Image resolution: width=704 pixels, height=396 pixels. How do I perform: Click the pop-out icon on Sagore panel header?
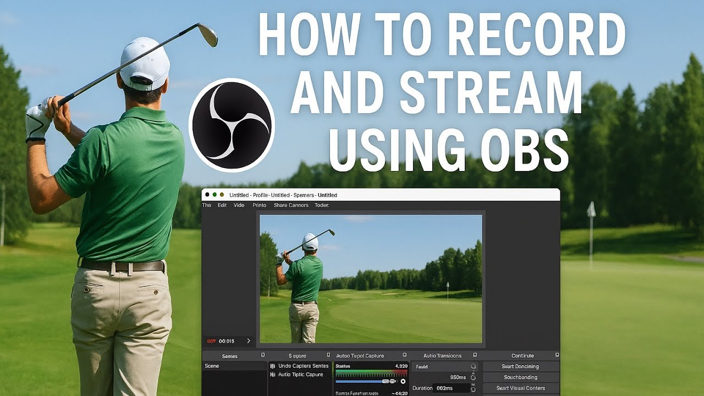(329, 355)
